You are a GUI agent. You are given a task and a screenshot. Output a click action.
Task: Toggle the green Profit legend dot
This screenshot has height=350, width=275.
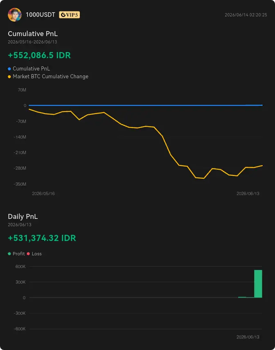[x=9, y=254]
